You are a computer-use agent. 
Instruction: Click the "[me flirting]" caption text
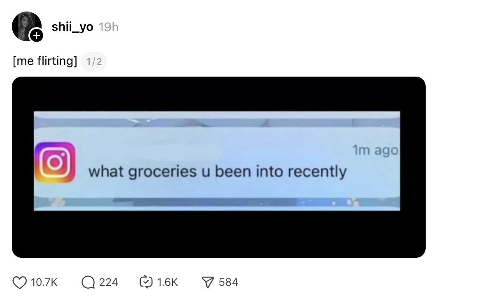pyautogui.click(x=45, y=61)
